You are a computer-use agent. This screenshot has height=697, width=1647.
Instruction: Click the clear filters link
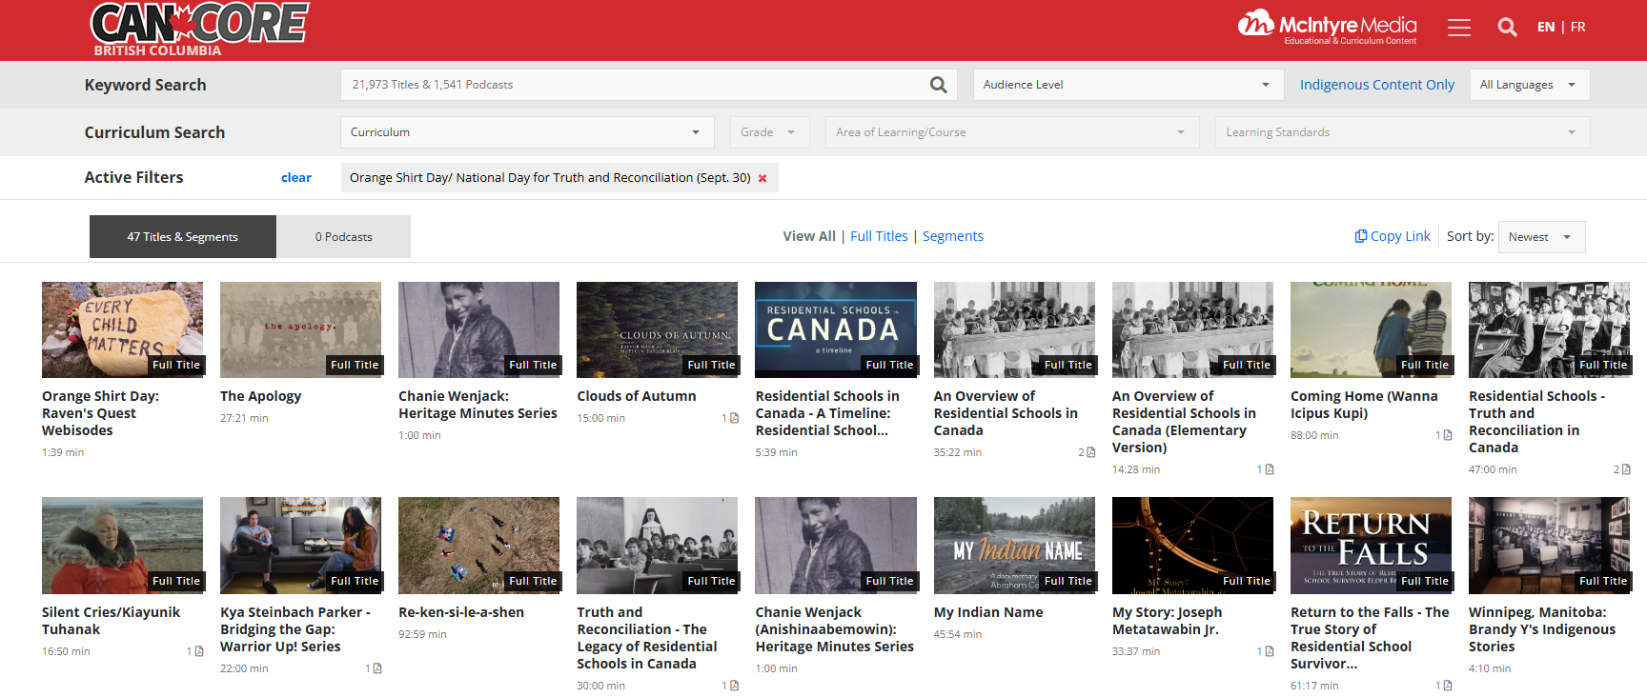point(295,178)
